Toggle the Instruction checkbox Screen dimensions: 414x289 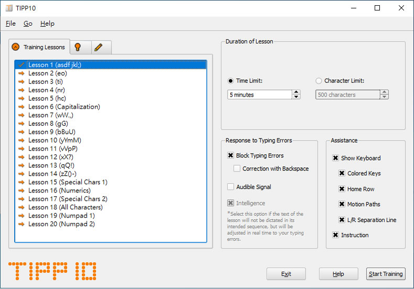pyautogui.click(x=335, y=235)
